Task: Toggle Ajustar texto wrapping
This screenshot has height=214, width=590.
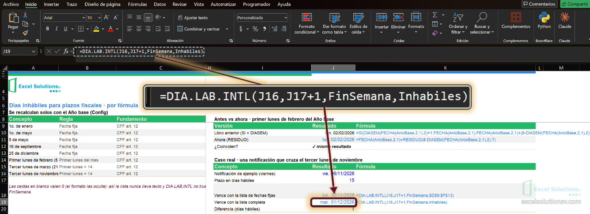Action: (193, 18)
